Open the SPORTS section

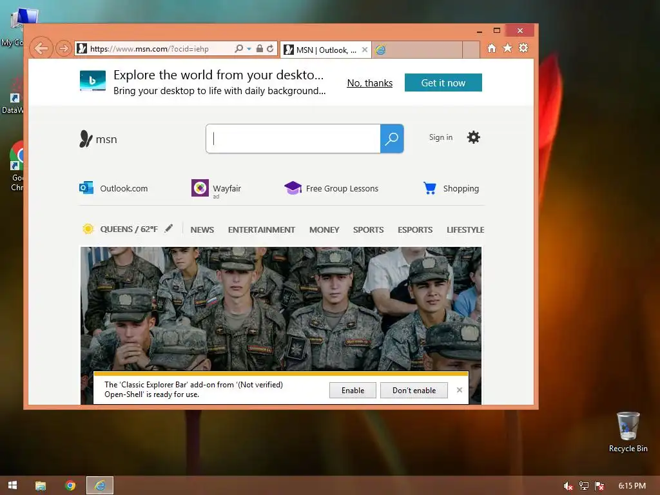point(368,230)
